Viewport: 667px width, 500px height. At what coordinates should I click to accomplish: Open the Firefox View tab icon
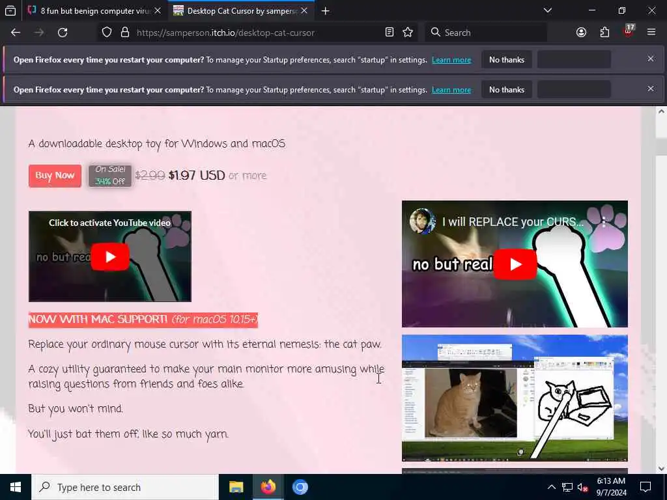tap(10, 10)
